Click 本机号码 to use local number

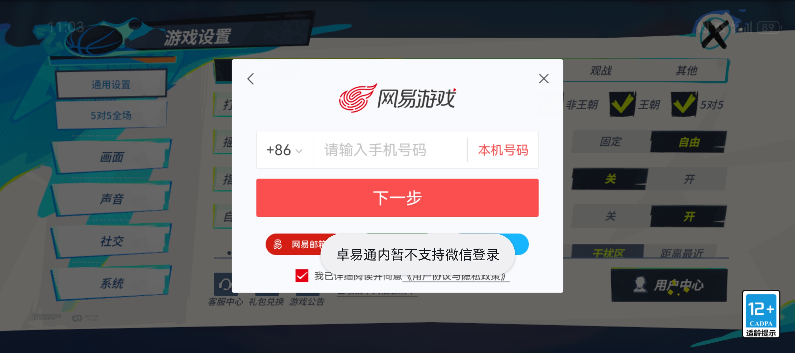click(x=503, y=150)
